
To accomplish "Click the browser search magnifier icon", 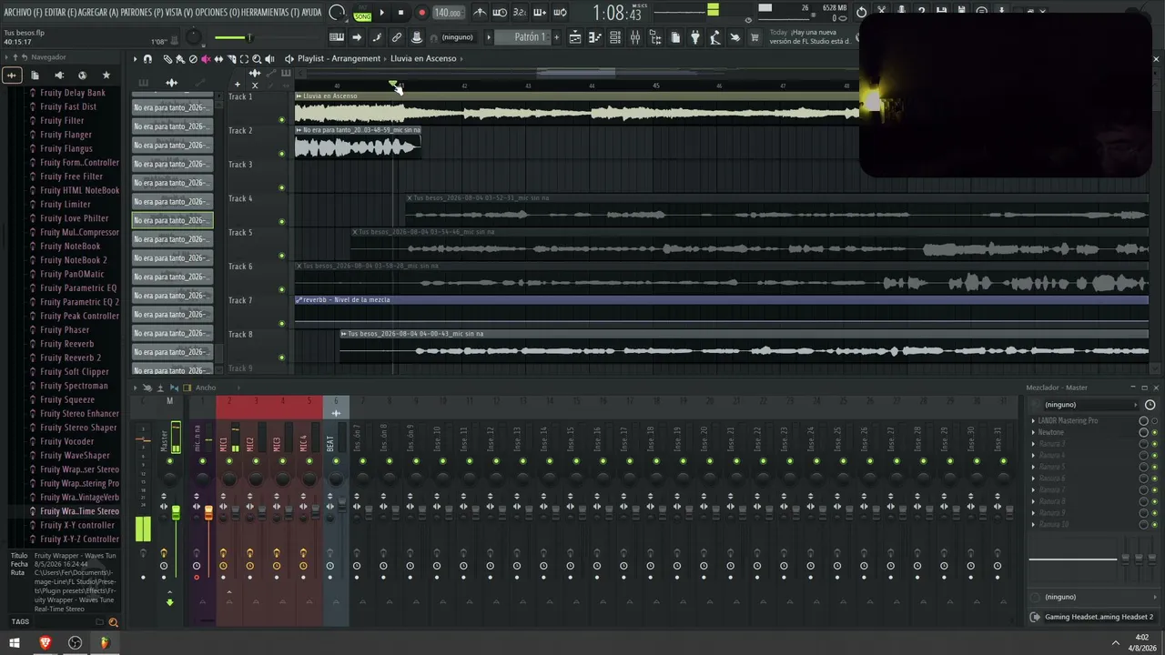I will point(113,622).
